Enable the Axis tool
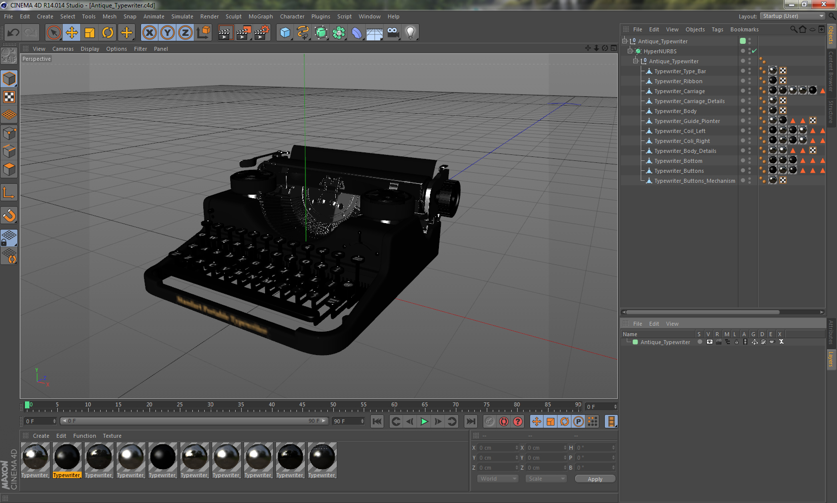Viewport: 837px width, 503px height. point(9,192)
